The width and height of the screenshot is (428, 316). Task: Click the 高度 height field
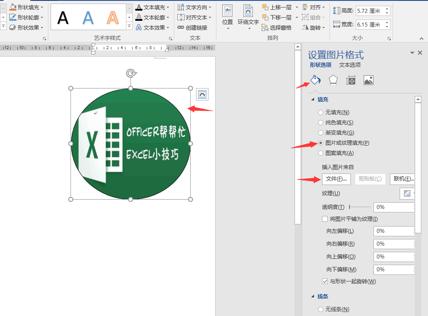[x=370, y=11]
